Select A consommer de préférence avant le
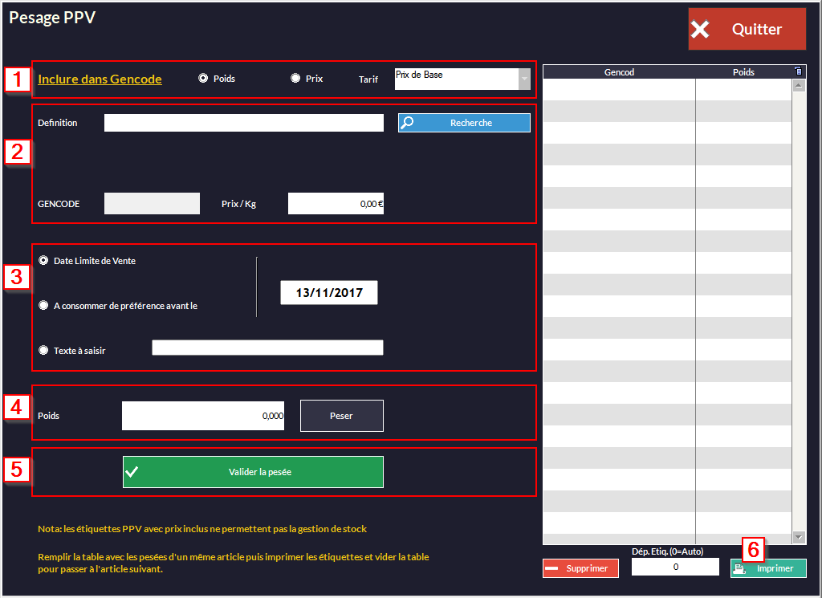The height and width of the screenshot is (598, 822). coord(43,306)
